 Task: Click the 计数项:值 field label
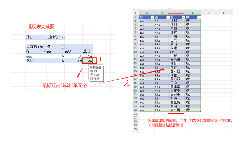(x=34, y=47)
